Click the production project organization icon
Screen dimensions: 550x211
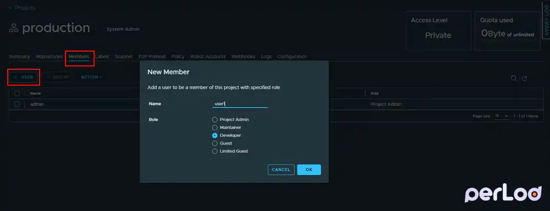click(14, 29)
